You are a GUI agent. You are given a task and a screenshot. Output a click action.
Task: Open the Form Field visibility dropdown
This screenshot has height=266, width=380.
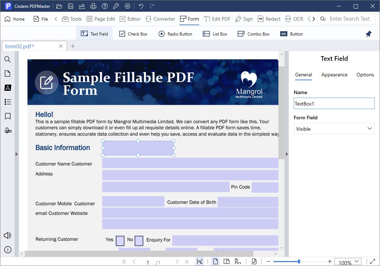pyautogui.click(x=334, y=129)
